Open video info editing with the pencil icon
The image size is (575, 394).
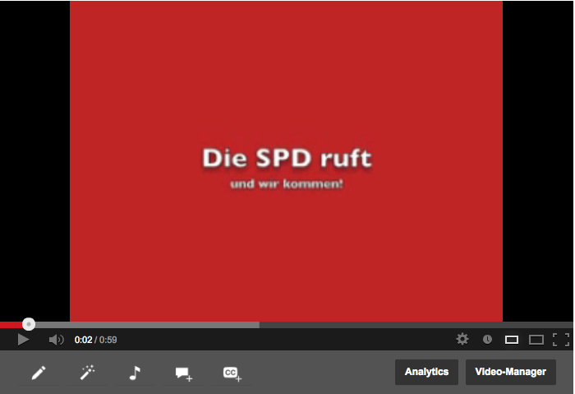(39, 373)
